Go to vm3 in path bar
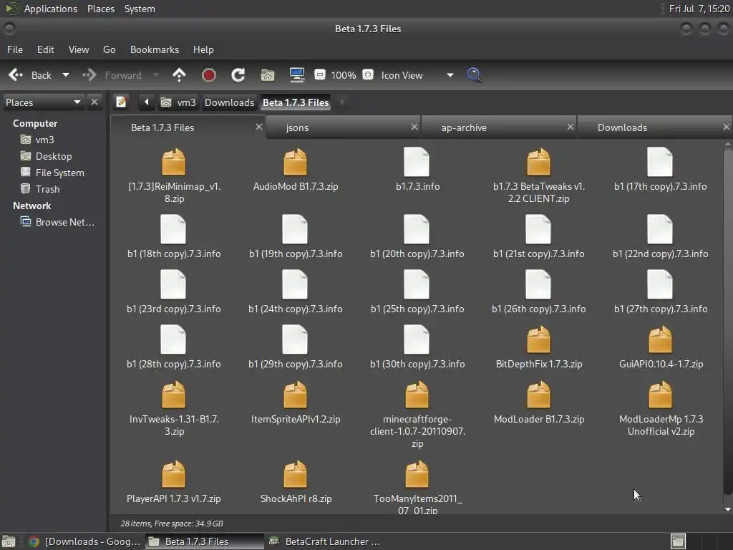 tap(178, 102)
